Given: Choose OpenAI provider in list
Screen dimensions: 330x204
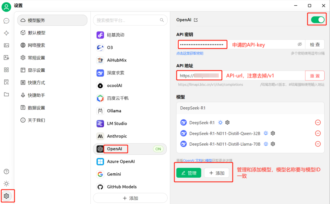Looking at the screenshot, I should [x=130, y=149].
